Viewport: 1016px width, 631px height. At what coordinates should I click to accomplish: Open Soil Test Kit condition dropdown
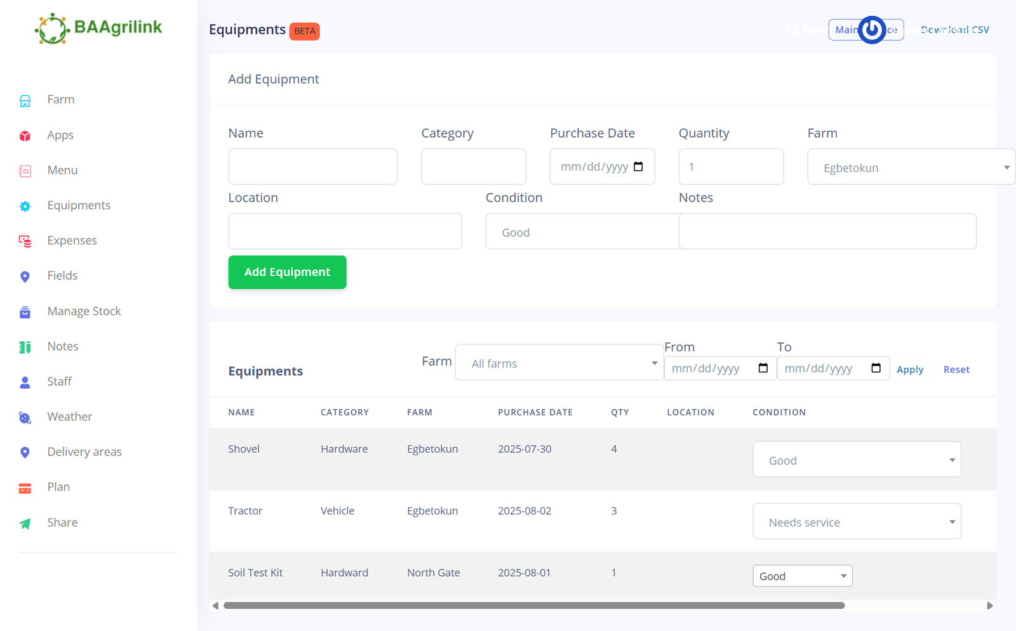click(x=802, y=576)
